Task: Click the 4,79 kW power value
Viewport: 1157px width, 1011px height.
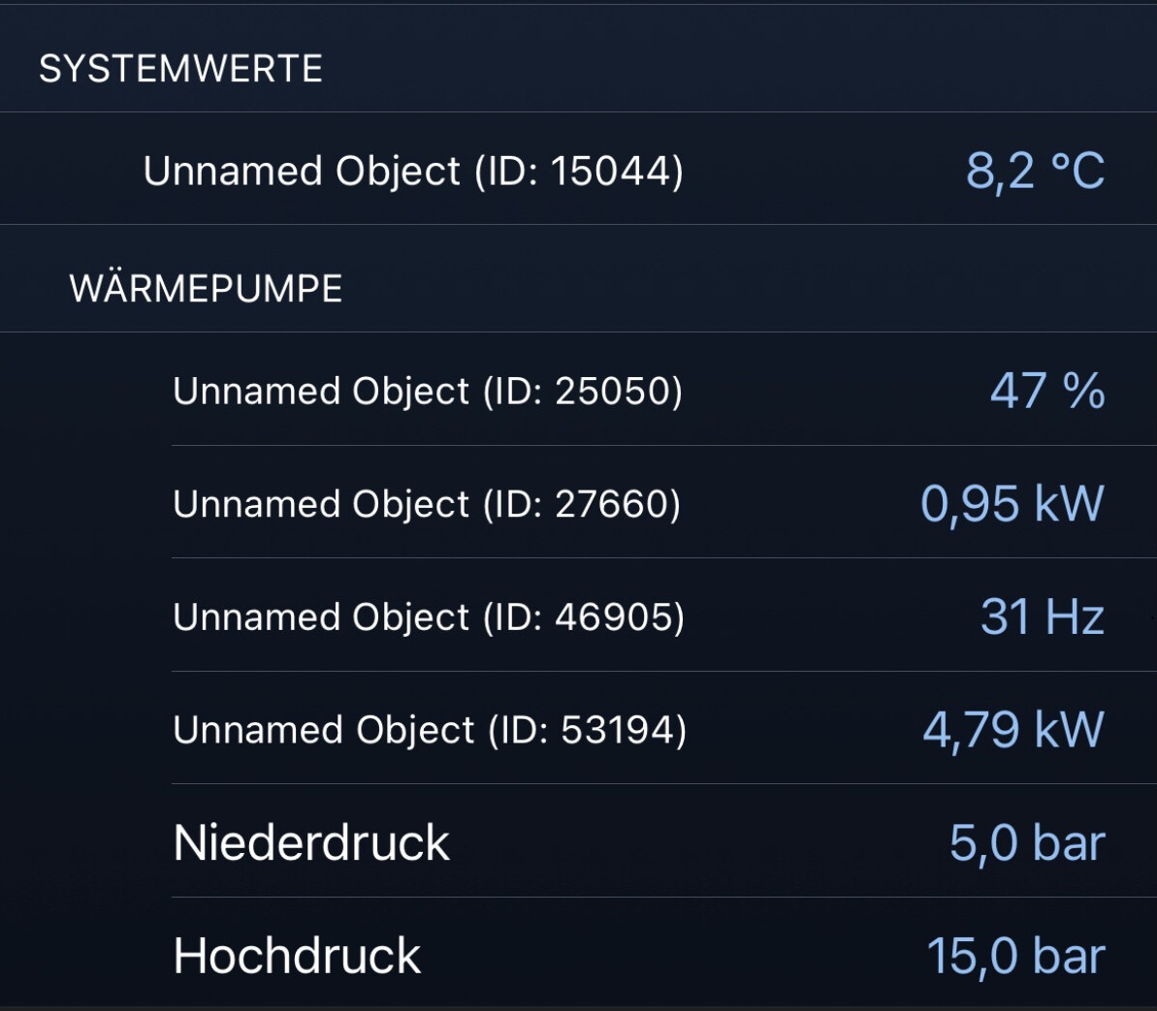Action: pos(1012,730)
